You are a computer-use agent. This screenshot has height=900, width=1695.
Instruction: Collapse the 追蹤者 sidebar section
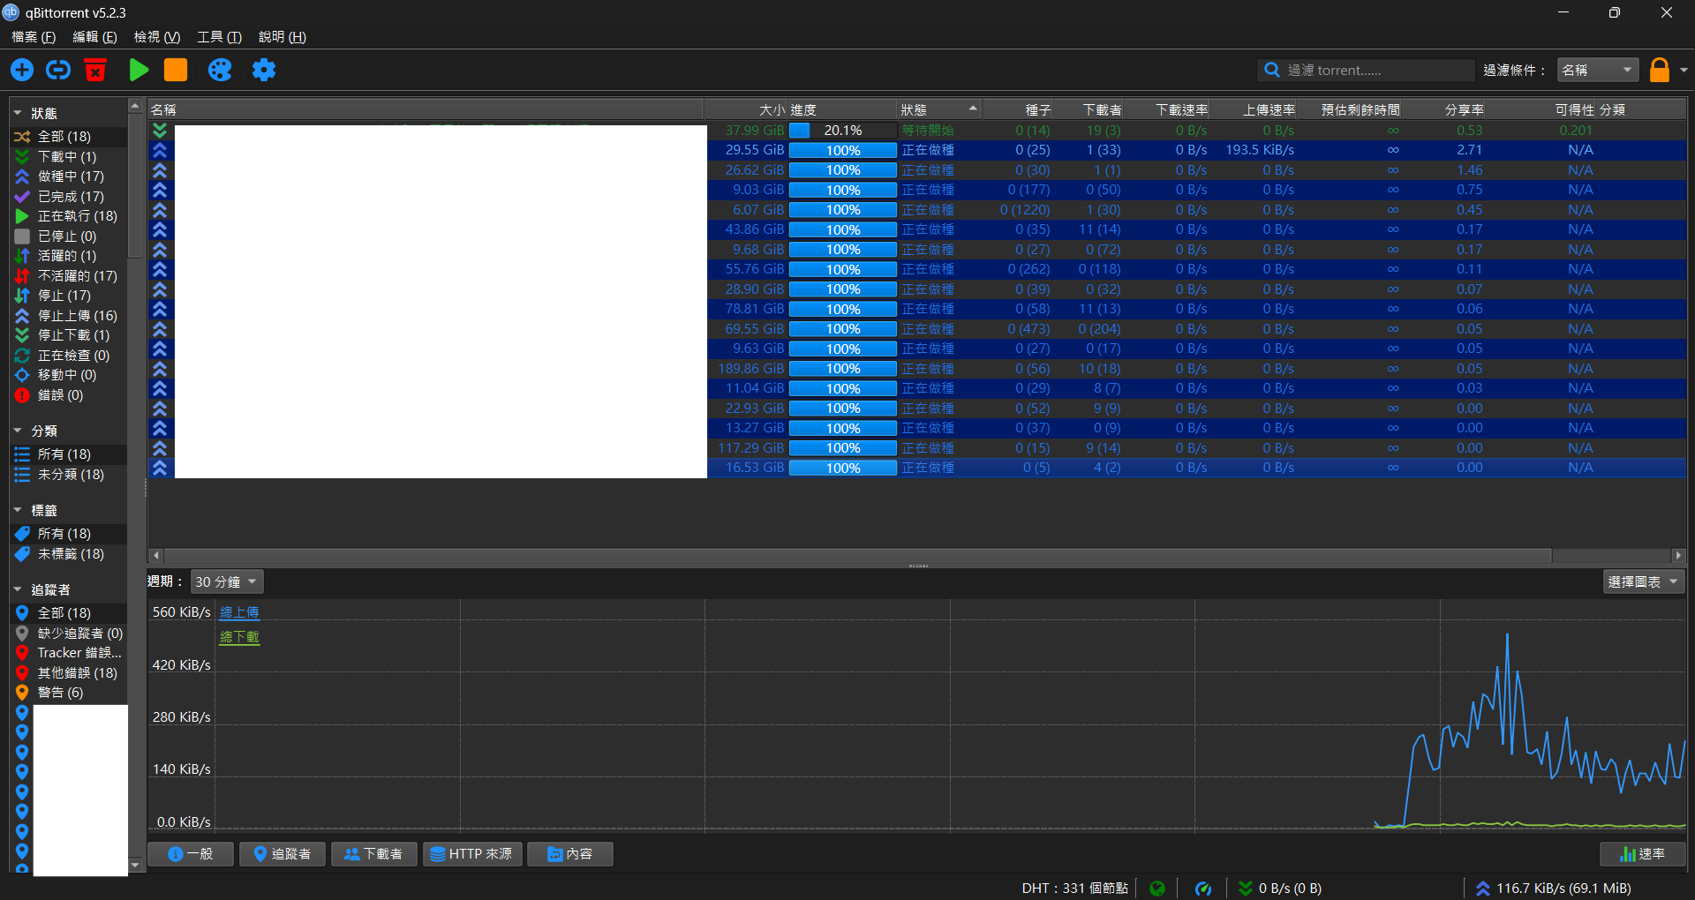(x=18, y=589)
